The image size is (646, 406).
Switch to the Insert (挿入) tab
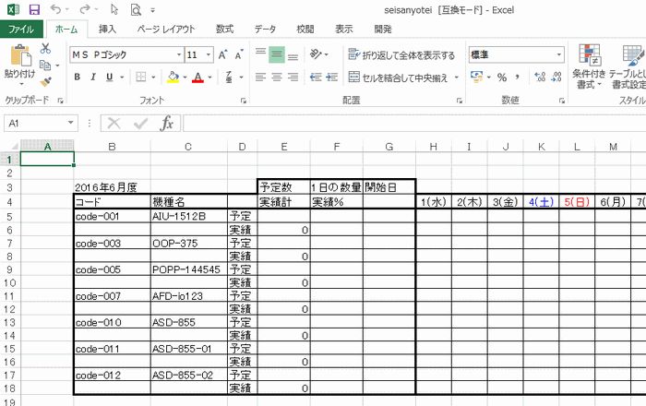point(107,30)
